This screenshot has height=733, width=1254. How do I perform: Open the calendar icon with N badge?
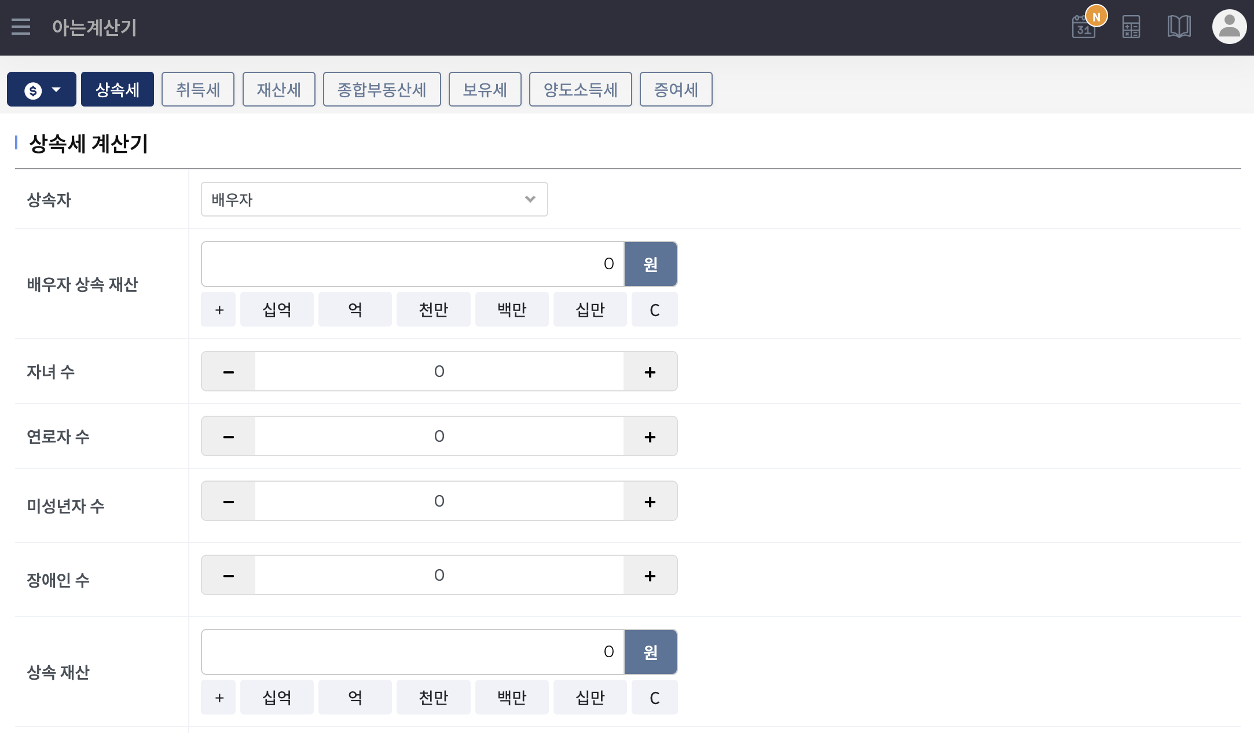1085,27
